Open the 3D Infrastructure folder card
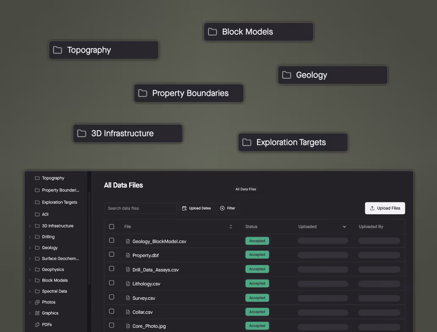 pyautogui.click(x=127, y=133)
